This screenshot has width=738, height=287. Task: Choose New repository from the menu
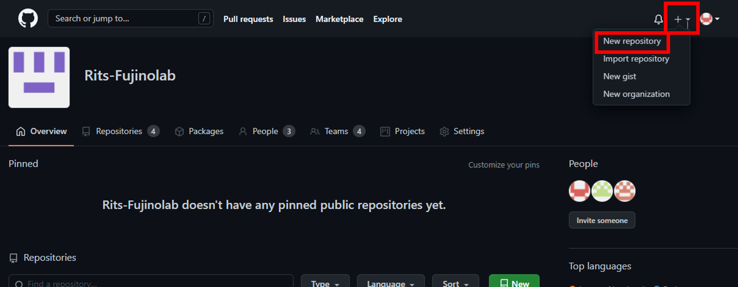tap(632, 41)
